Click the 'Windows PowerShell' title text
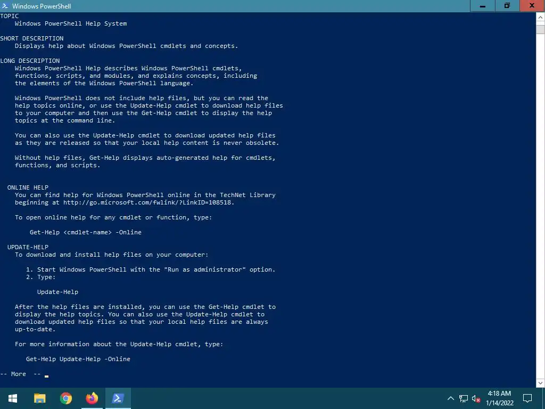This screenshot has width=545, height=409. pyautogui.click(x=42, y=6)
